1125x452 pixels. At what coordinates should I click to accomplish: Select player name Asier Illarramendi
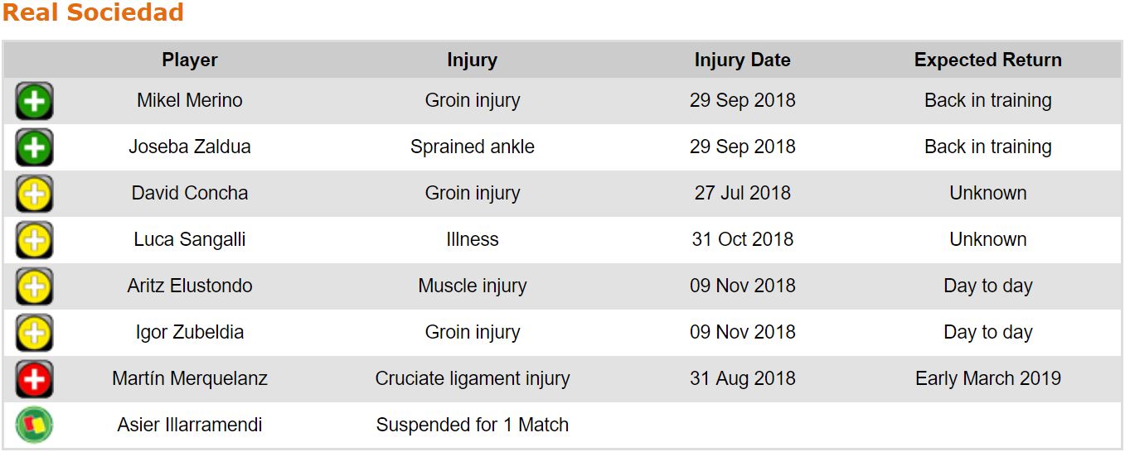coord(190,426)
